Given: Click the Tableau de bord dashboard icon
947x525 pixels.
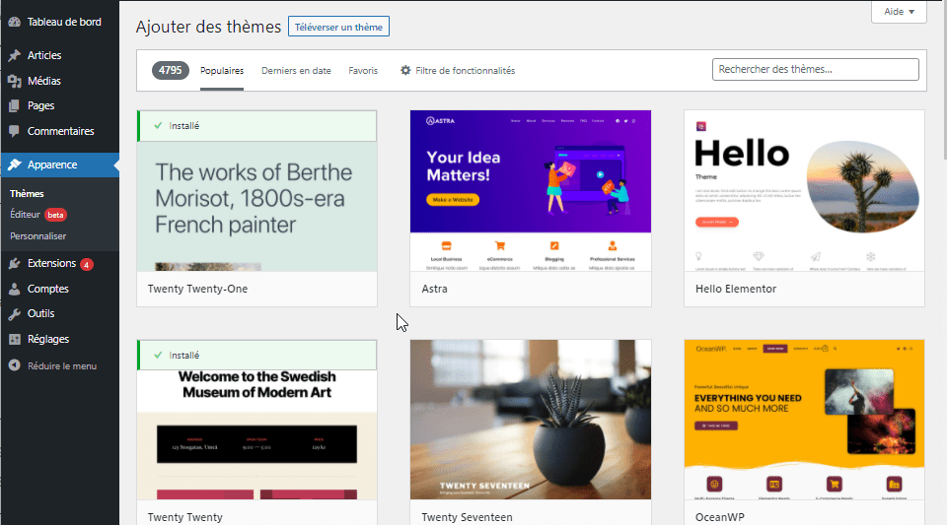Looking at the screenshot, I should (x=15, y=22).
